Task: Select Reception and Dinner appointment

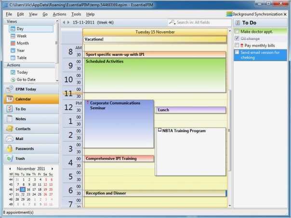Action: click(155, 193)
